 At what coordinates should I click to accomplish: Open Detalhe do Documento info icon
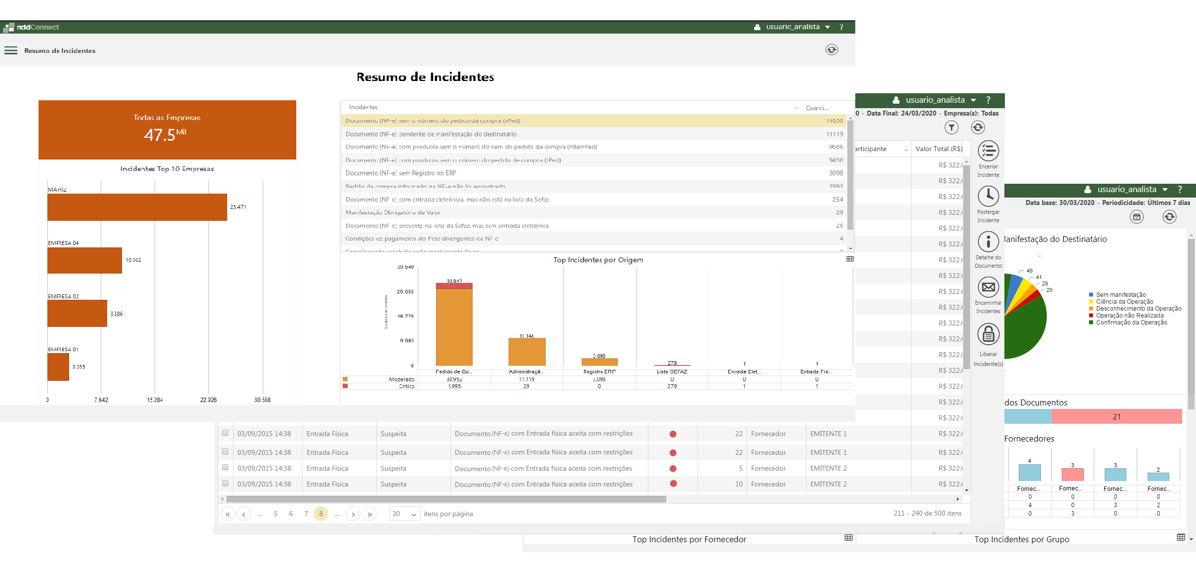[x=988, y=242]
